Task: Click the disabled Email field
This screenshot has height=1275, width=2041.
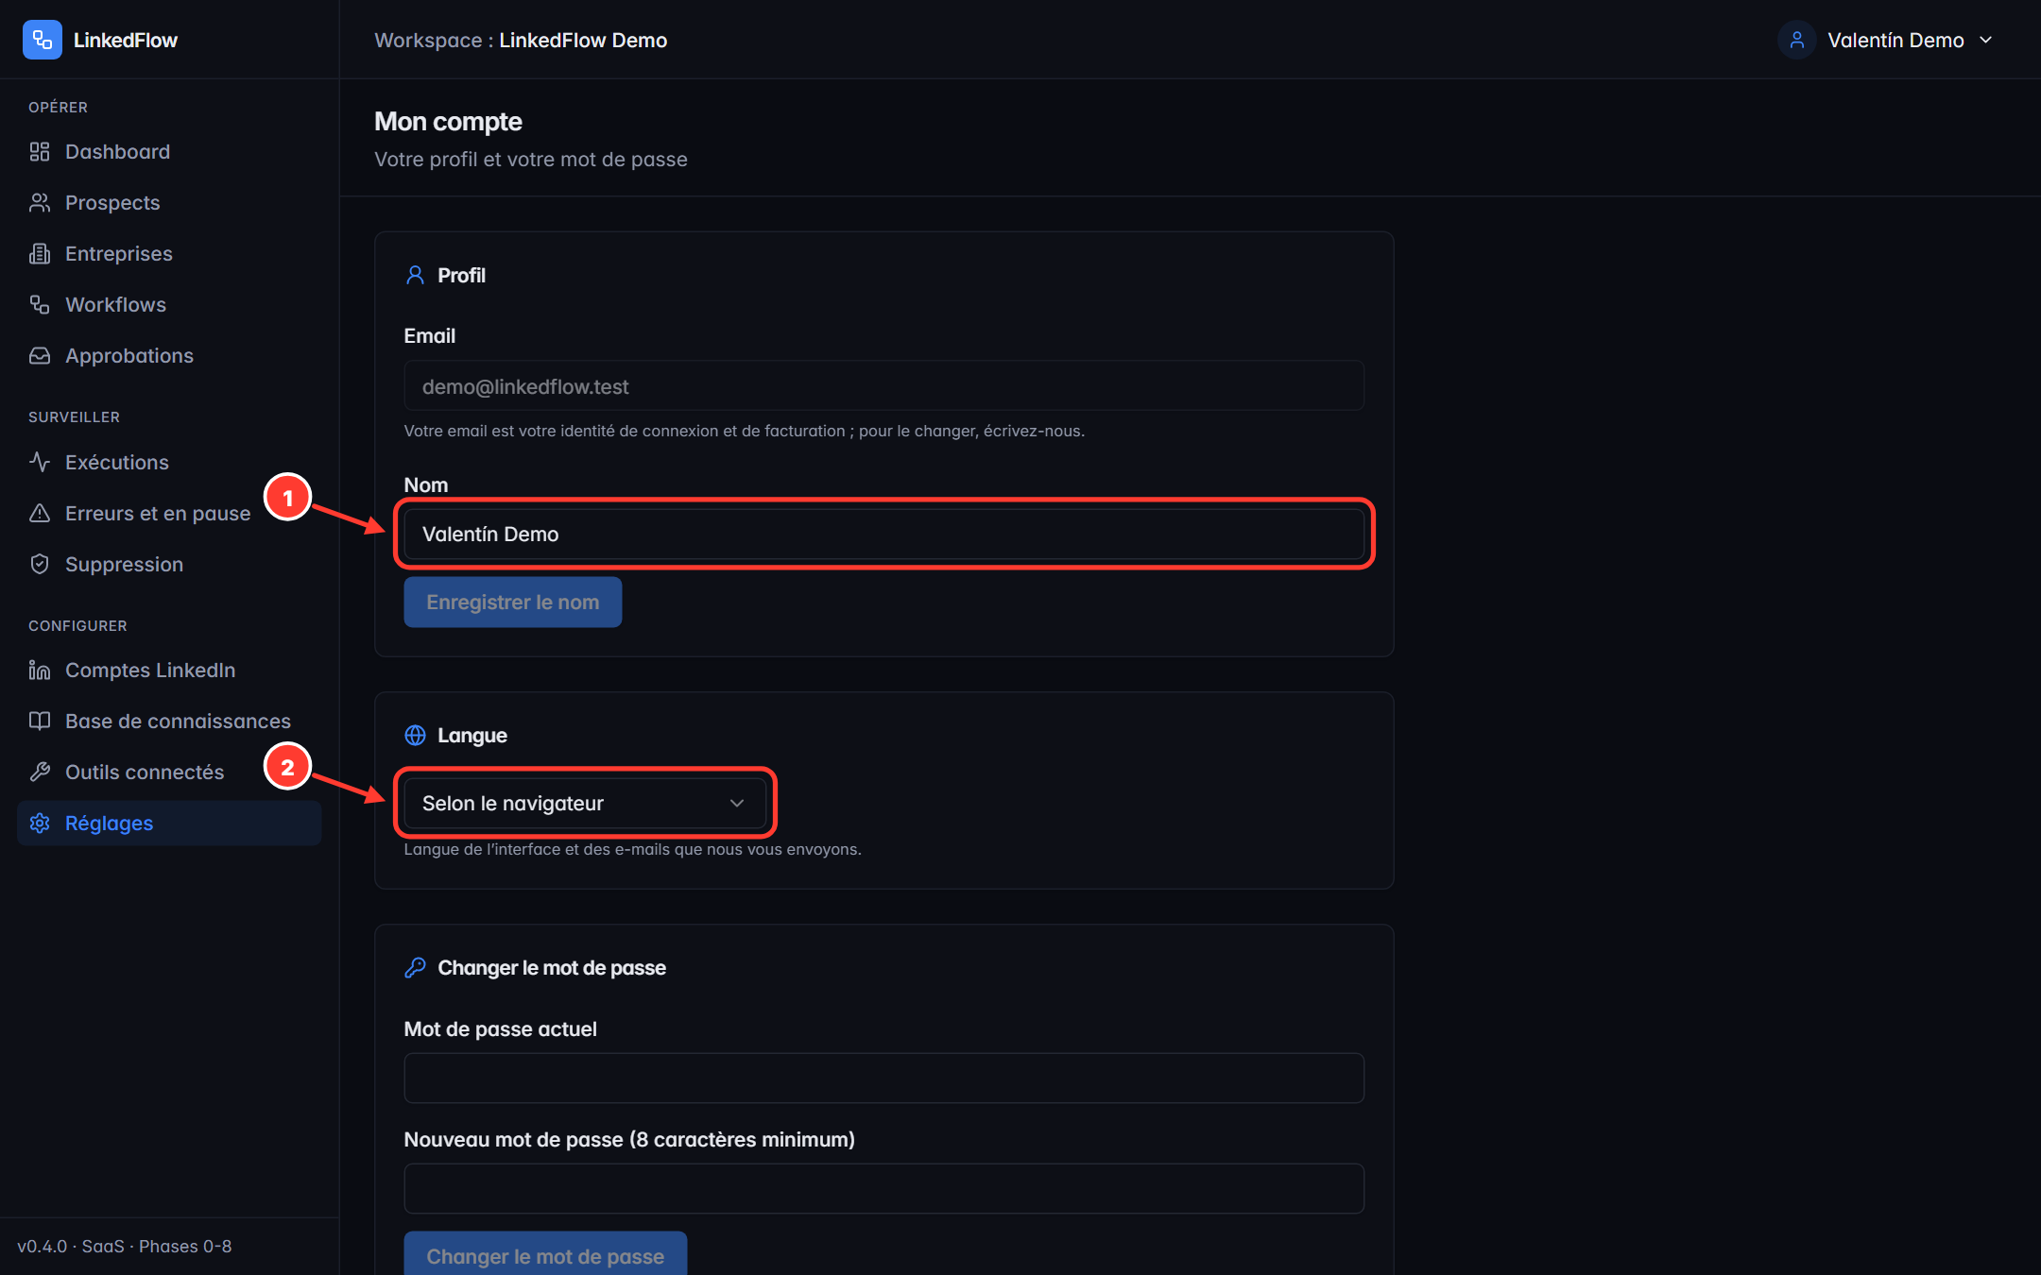Action: pyautogui.click(x=883, y=386)
